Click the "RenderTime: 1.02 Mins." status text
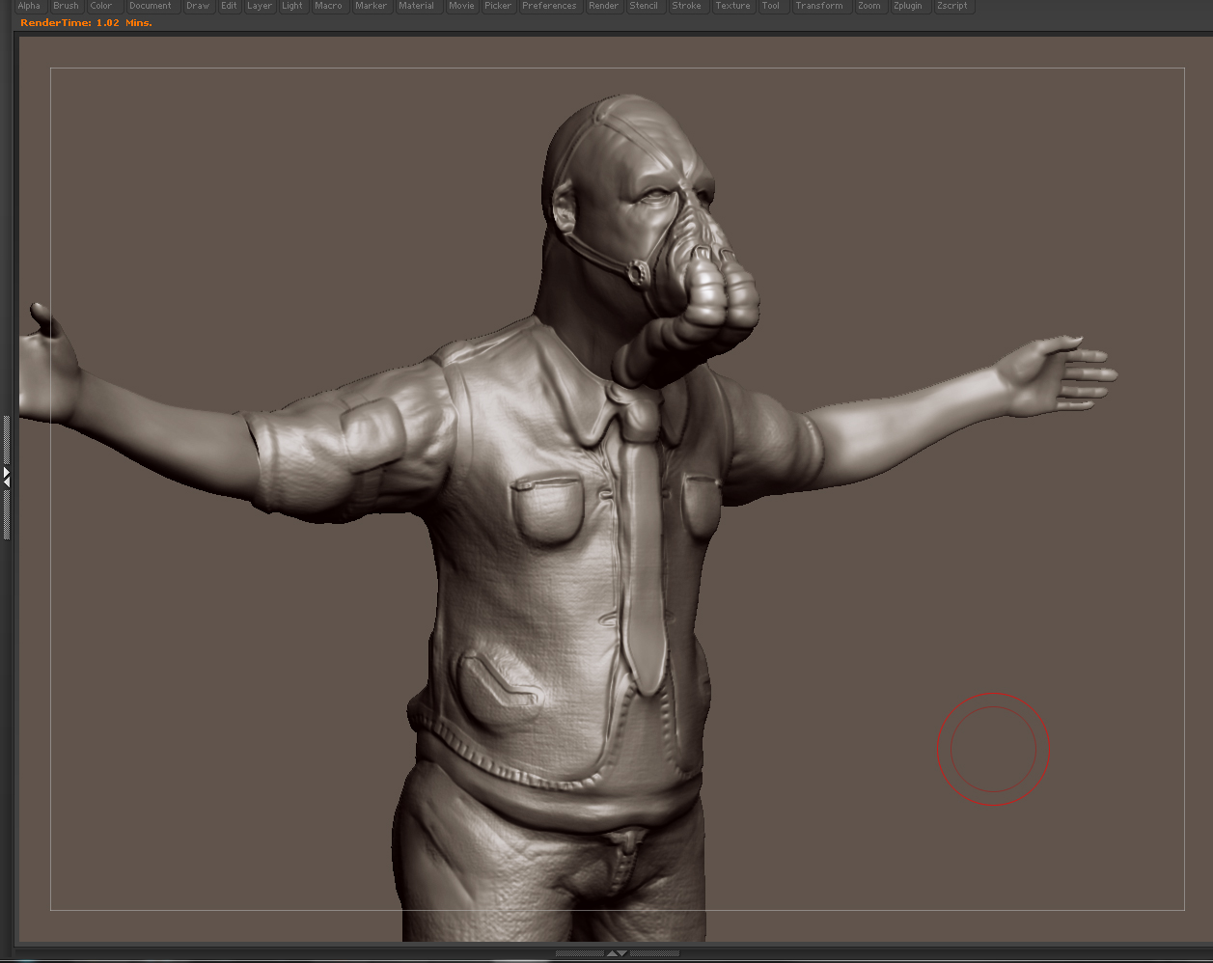1213x963 pixels. (86, 23)
